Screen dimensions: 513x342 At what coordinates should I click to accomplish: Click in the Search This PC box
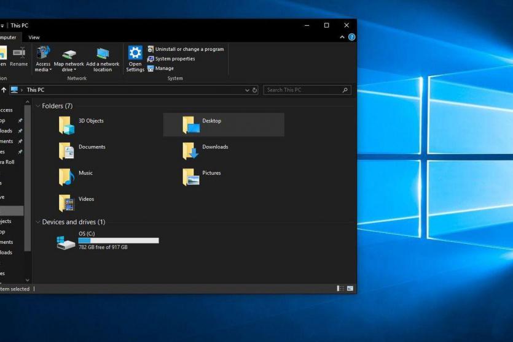click(x=302, y=90)
